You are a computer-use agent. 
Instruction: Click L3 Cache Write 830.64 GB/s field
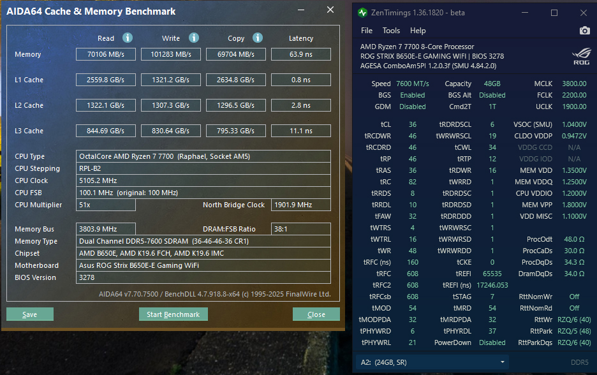[171, 131]
